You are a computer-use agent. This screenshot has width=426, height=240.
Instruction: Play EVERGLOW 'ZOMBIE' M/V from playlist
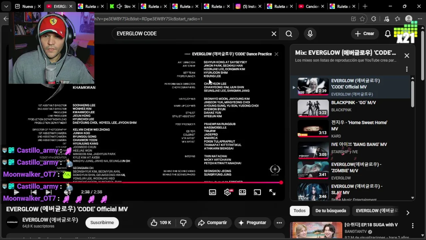350,171
